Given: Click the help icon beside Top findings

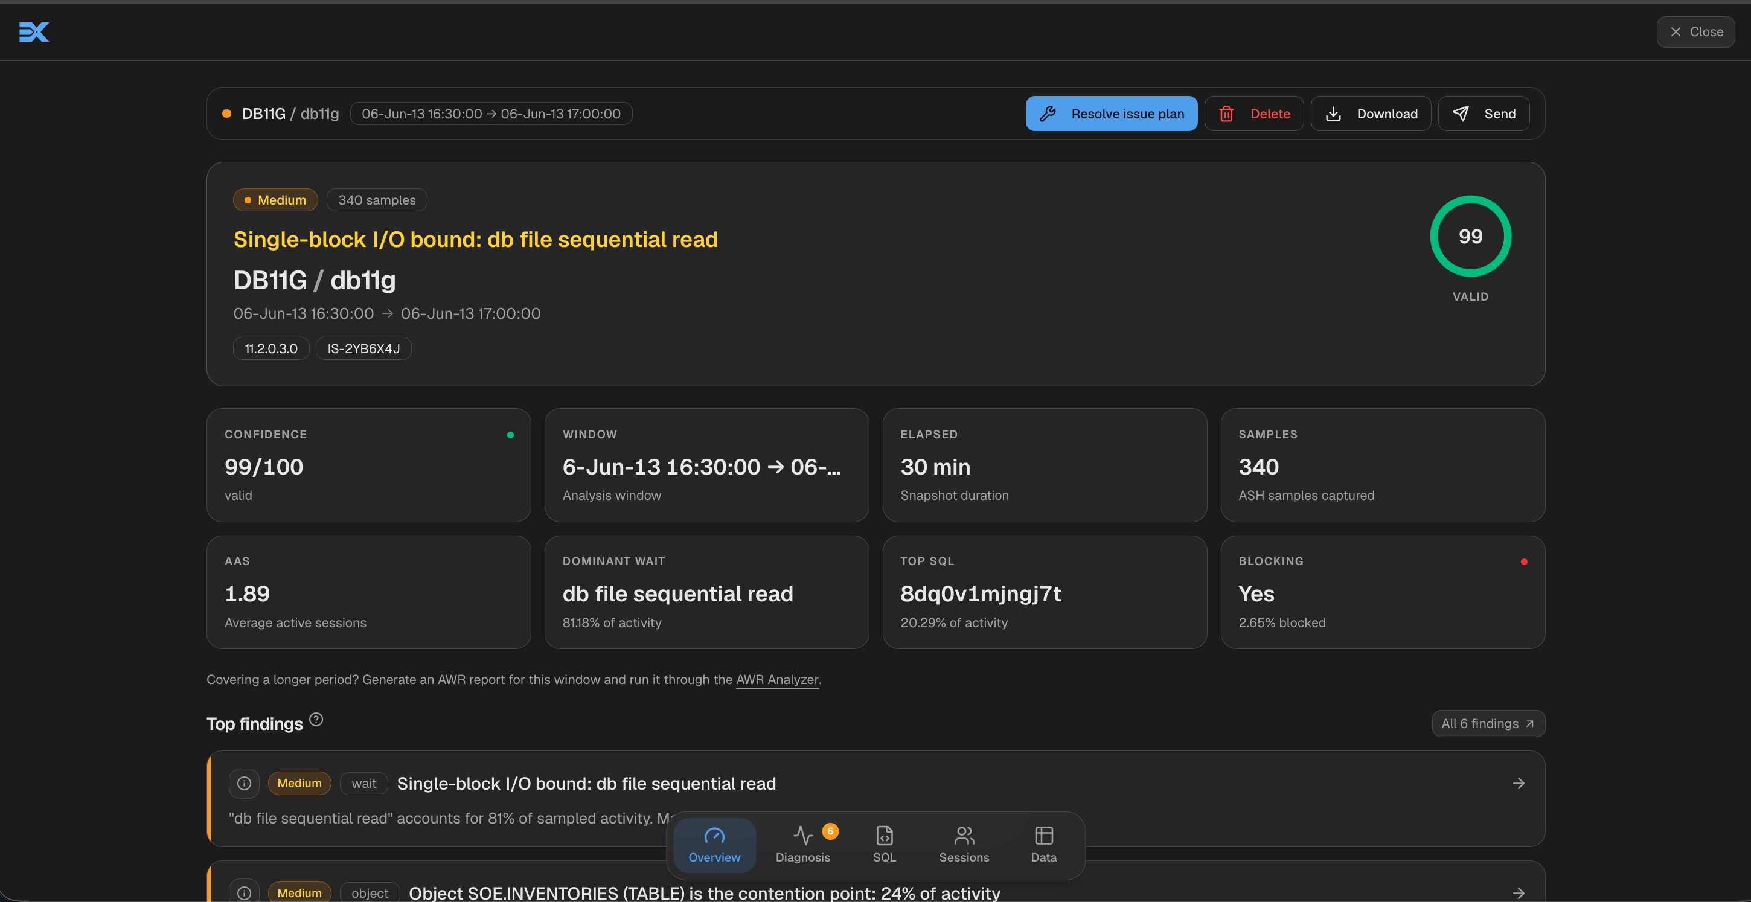Looking at the screenshot, I should click(x=316, y=719).
